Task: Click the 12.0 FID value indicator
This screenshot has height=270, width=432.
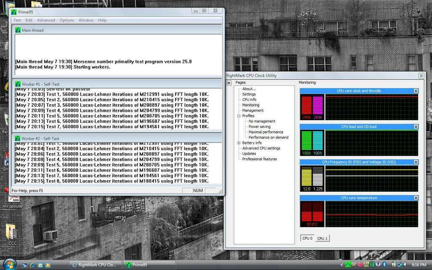Action: tap(306, 189)
